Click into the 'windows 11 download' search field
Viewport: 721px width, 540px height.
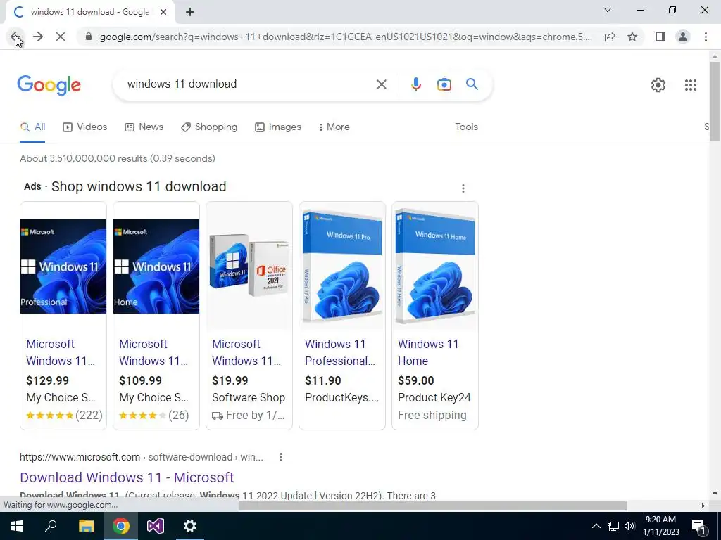[249, 84]
